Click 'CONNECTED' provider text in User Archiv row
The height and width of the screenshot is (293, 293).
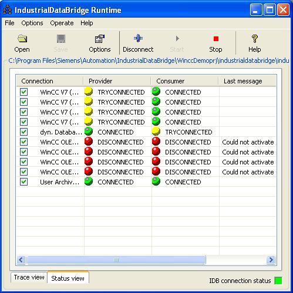116,182
